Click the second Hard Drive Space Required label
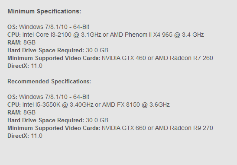 (x=45, y=120)
